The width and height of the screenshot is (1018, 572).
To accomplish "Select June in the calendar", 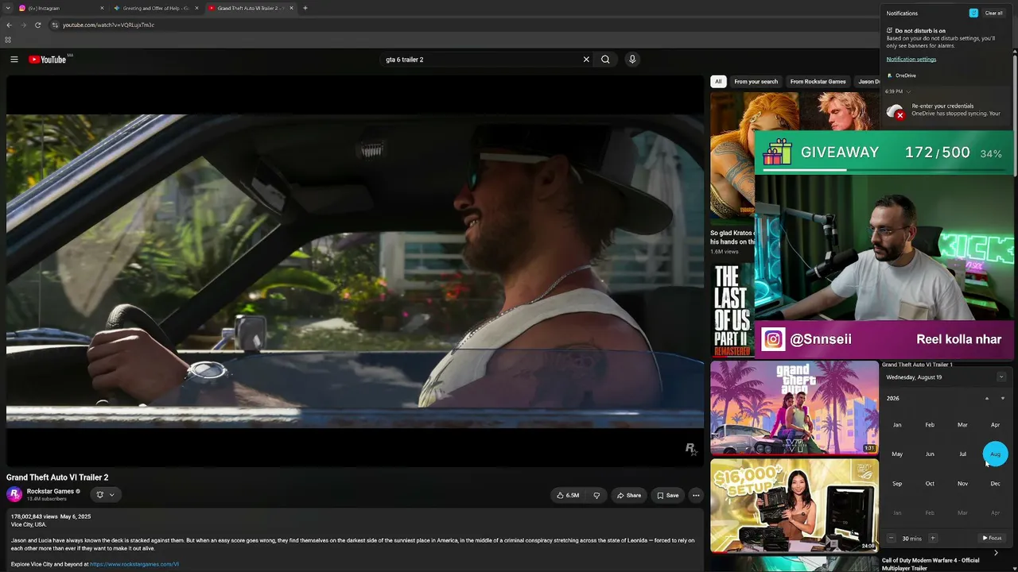I will click(x=930, y=454).
